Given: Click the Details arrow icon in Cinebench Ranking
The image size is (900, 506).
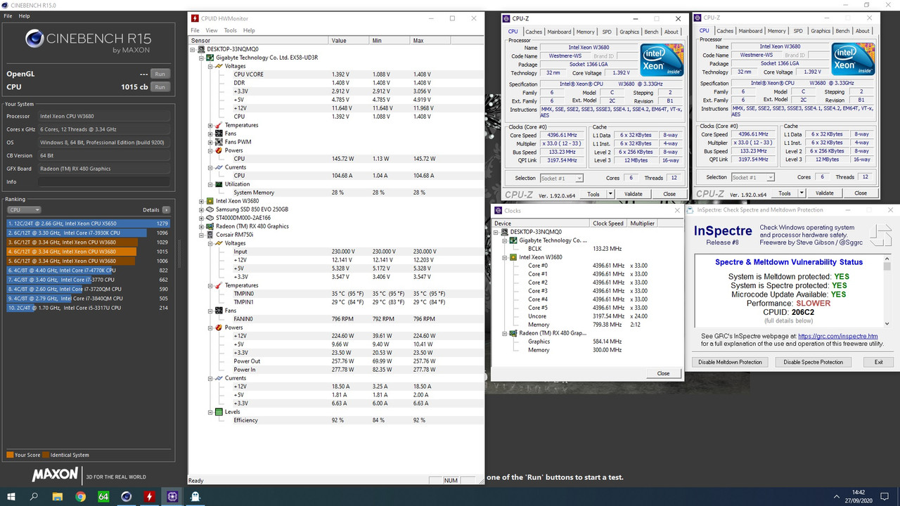Looking at the screenshot, I should coord(166,210).
